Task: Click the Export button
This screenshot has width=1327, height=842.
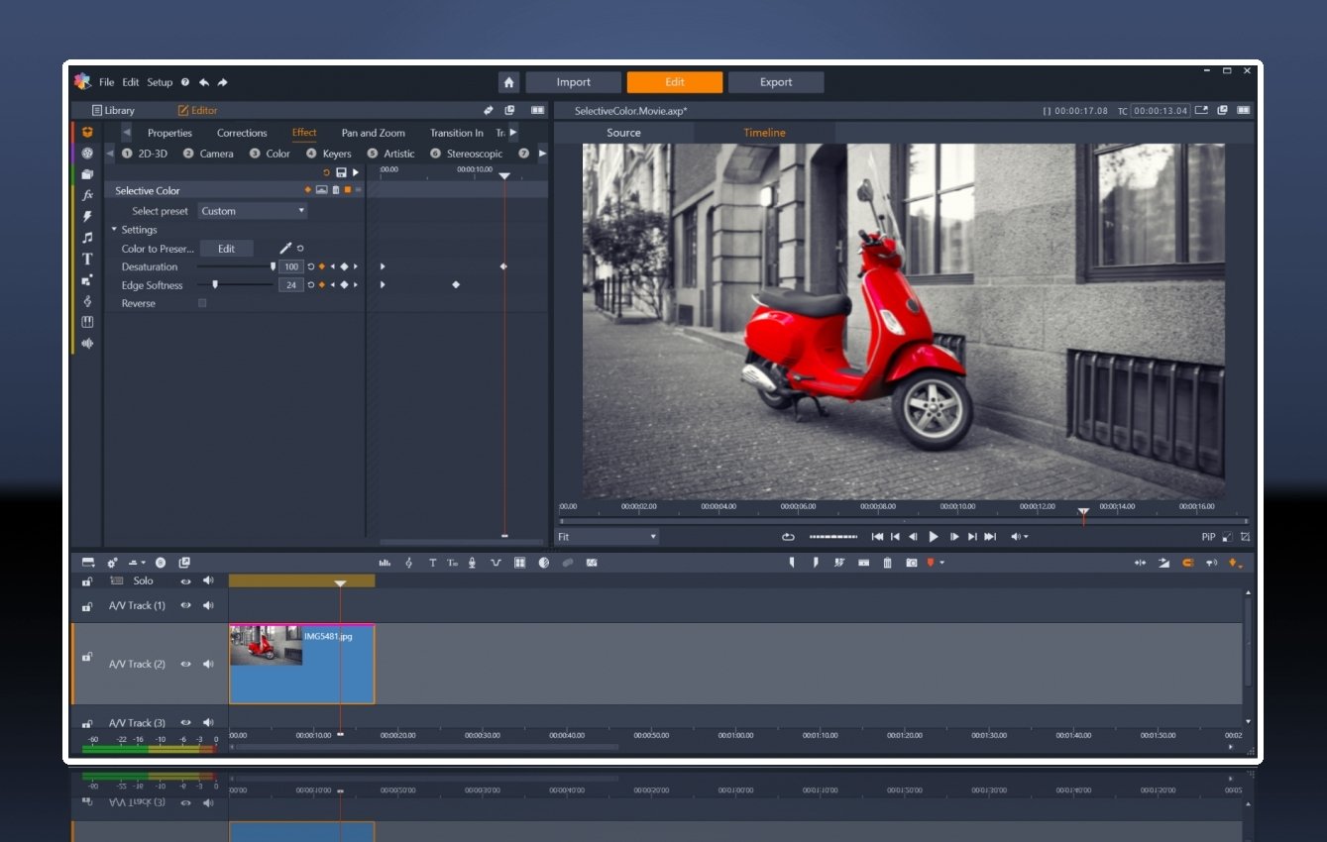Action: pos(775,82)
